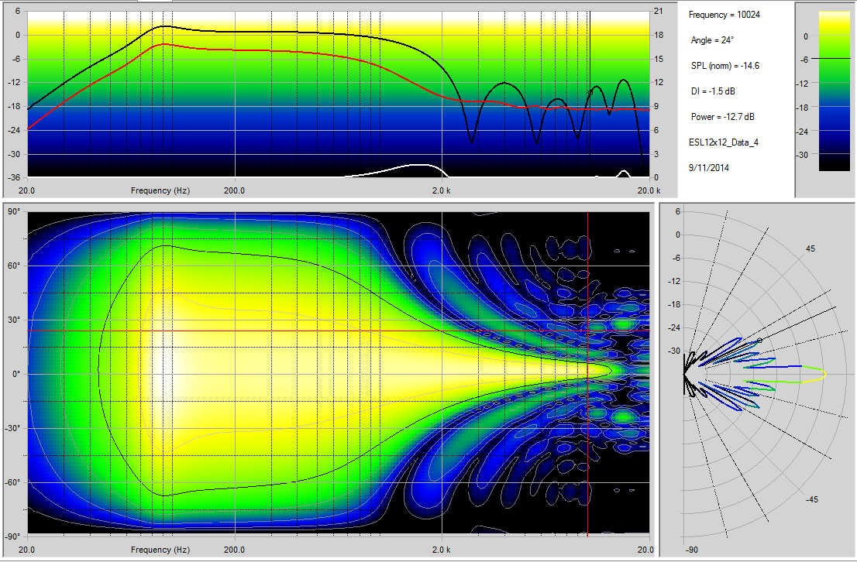The image size is (857, 562).
Task: Select the "ESL12x12_Data_4" dataset name
Action: pyautogui.click(x=723, y=142)
